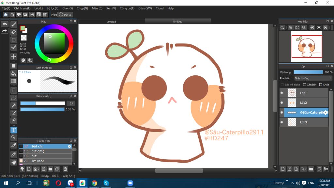Select the Lasso tool
The height and width of the screenshot is (188, 334).
14,98
